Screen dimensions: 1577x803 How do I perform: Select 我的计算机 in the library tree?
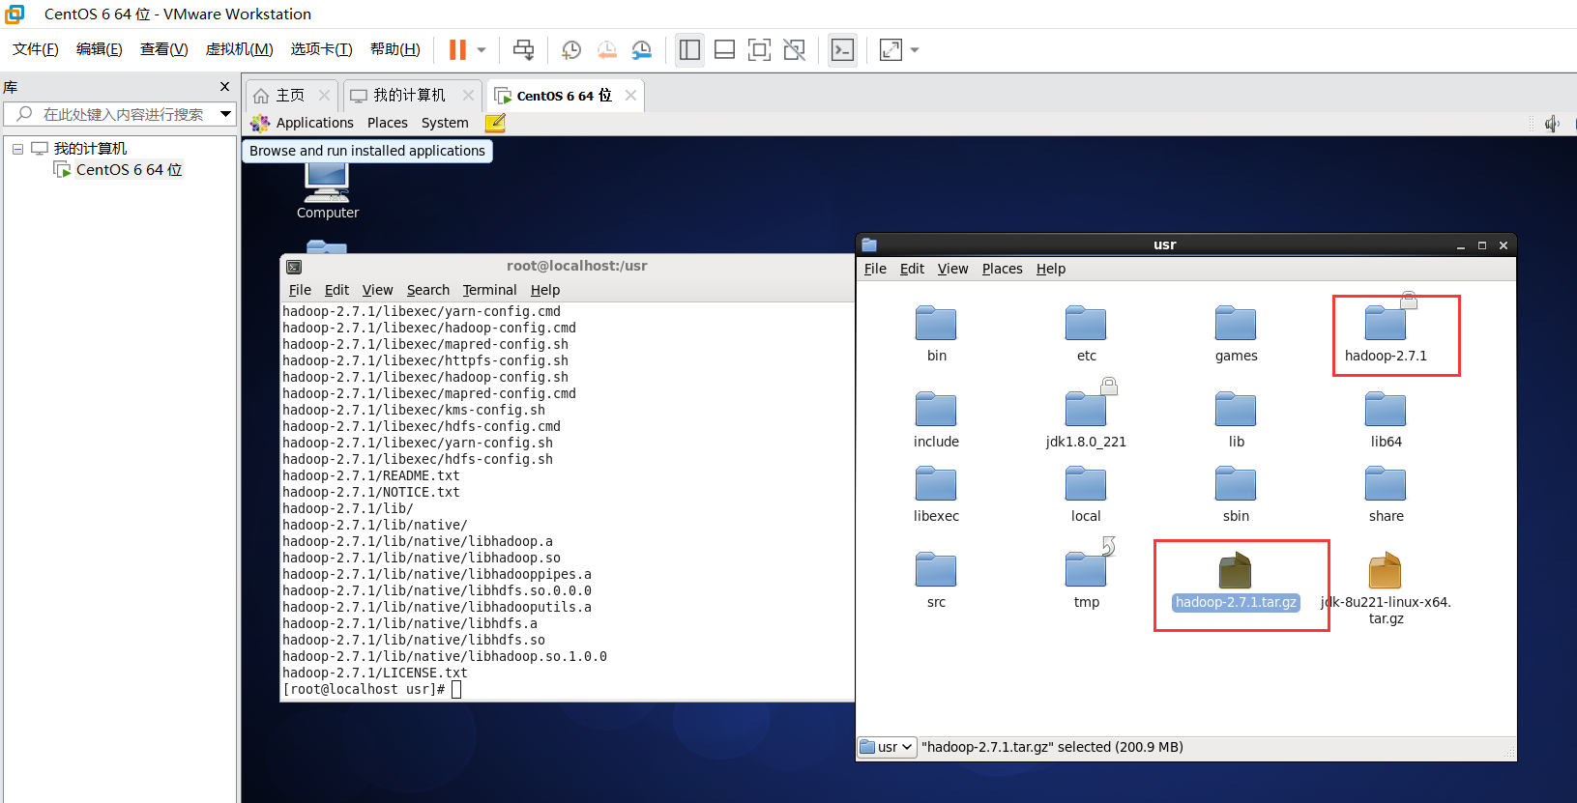coord(90,149)
